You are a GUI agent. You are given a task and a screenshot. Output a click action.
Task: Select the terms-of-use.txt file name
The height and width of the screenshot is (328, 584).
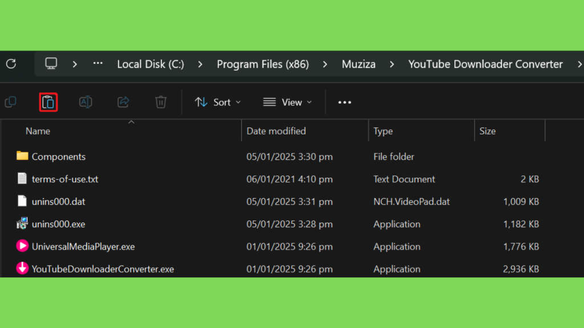click(65, 179)
